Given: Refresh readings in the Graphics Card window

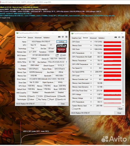Looking at the screenshot, I should pos(63,37).
